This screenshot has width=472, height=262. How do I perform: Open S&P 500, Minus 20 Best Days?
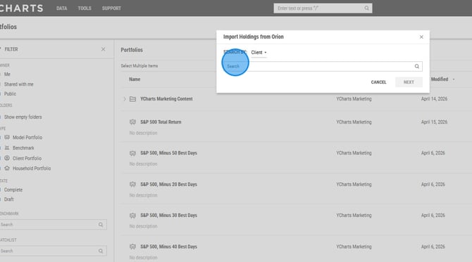[x=168, y=184]
